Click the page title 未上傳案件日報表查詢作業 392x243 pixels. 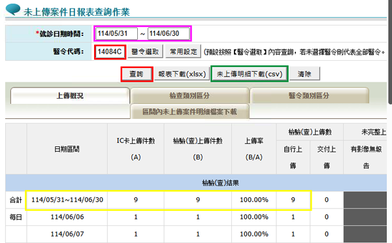pos(76,12)
